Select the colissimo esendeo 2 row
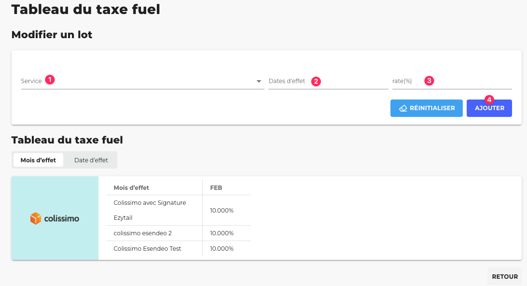Screen dimensions: 527x286 (142, 233)
